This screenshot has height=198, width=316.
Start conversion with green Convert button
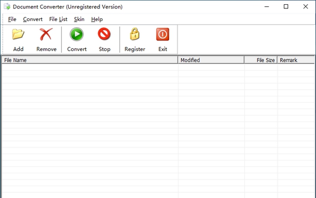coord(76,34)
